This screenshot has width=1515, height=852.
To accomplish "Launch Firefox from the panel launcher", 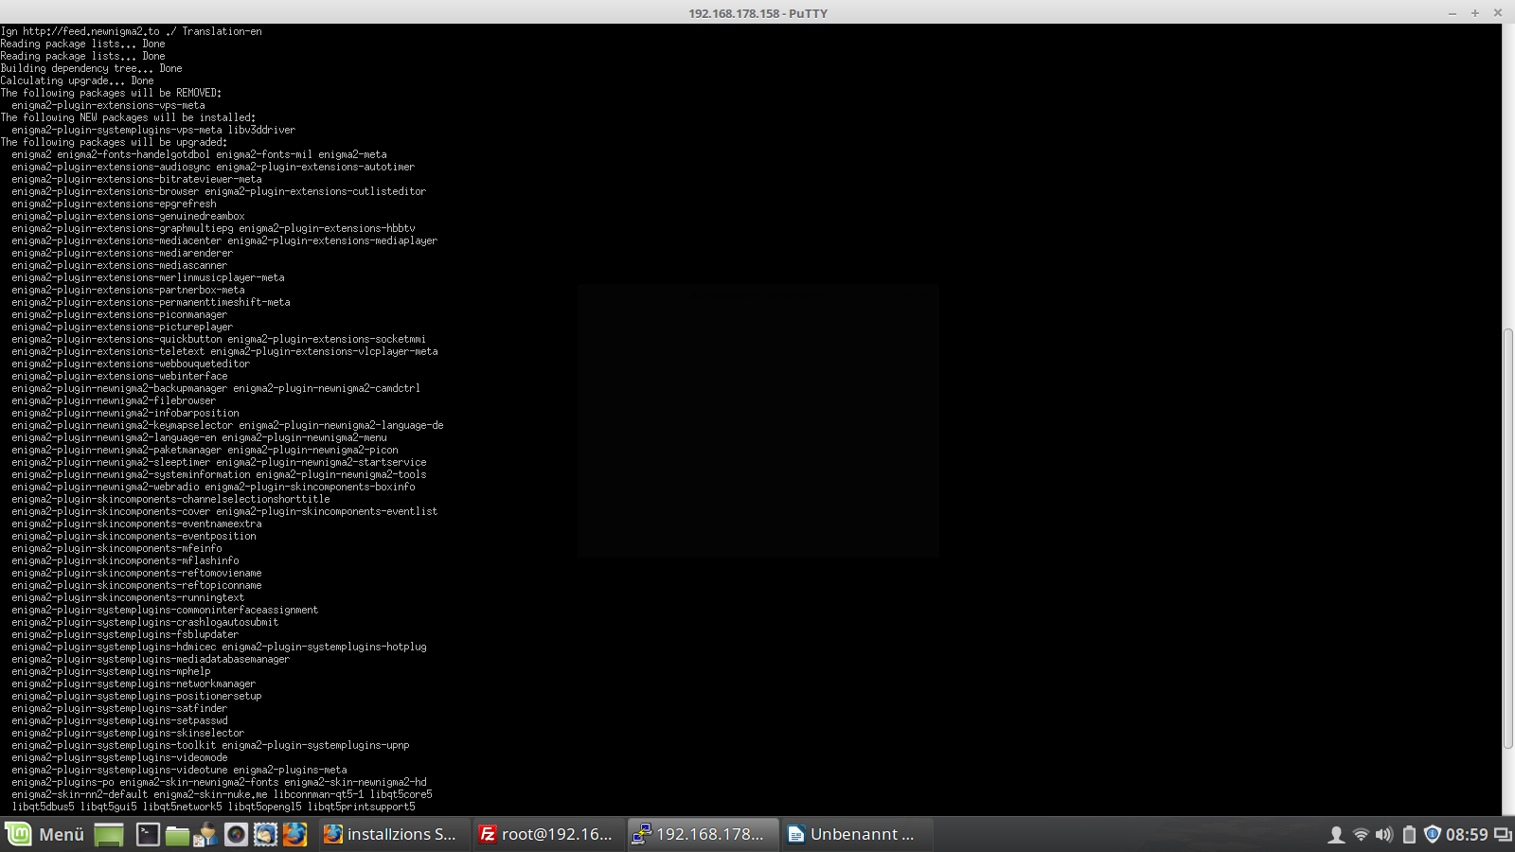I will [295, 834].
